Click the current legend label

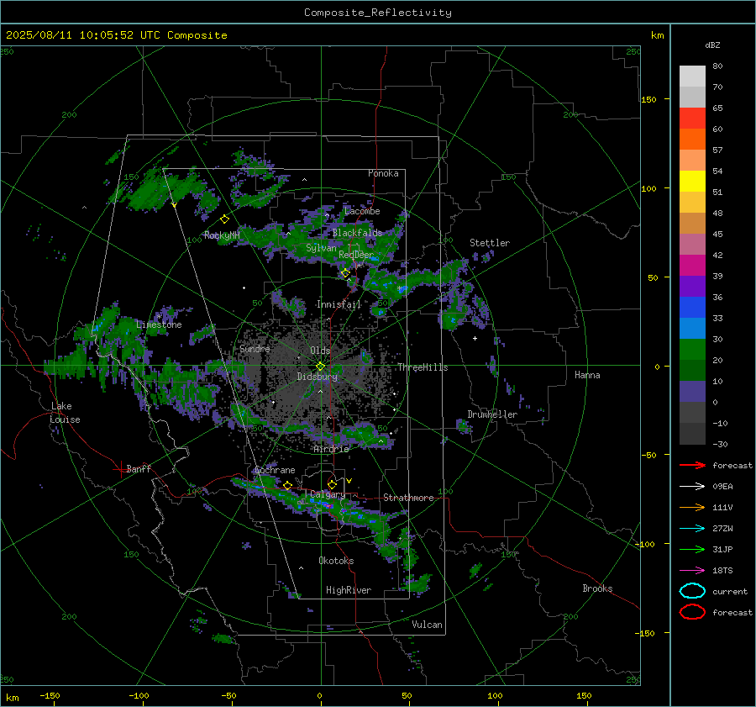tap(730, 591)
